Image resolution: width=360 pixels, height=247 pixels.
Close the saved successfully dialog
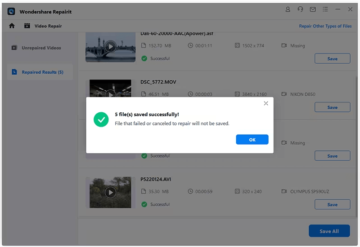click(266, 103)
